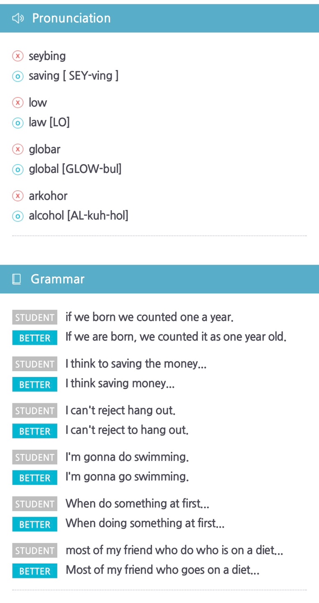Click STUDENT label beside 'I can't reject hang out'
The image size is (319, 603).
(35, 411)
